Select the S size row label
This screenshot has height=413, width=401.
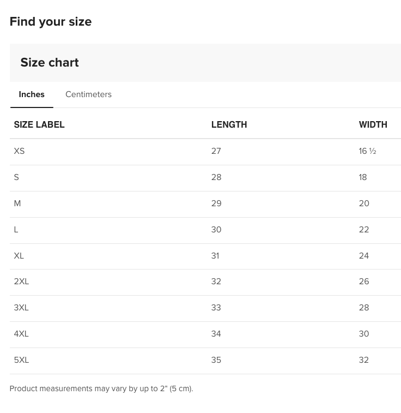tap(16, 177)
